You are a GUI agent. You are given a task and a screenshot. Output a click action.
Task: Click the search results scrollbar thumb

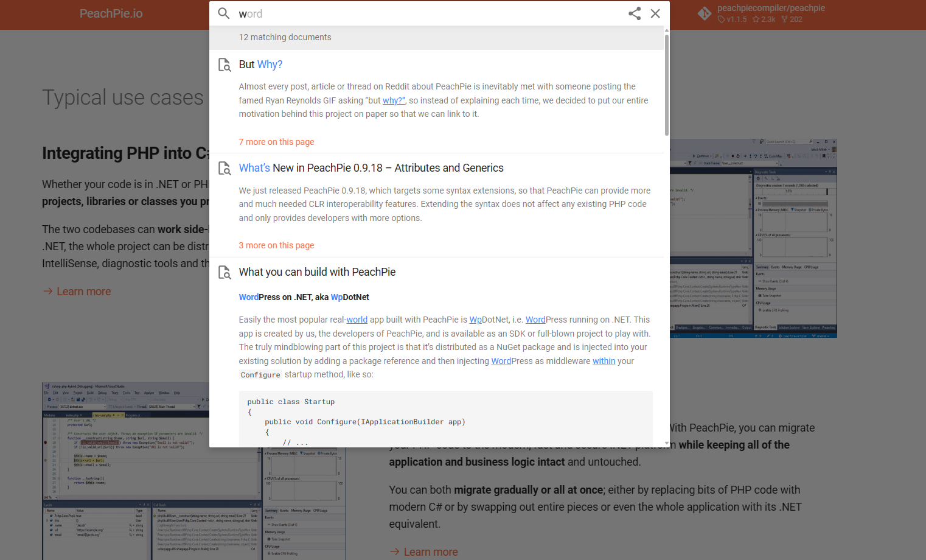(667, 85)
